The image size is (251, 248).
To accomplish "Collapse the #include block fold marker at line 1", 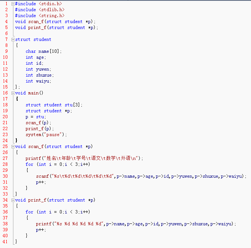I will click(x=13, y=4).
